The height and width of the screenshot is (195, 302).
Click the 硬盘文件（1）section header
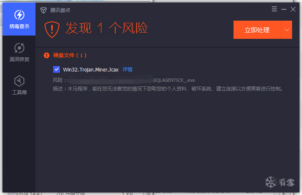click(70, 55)
